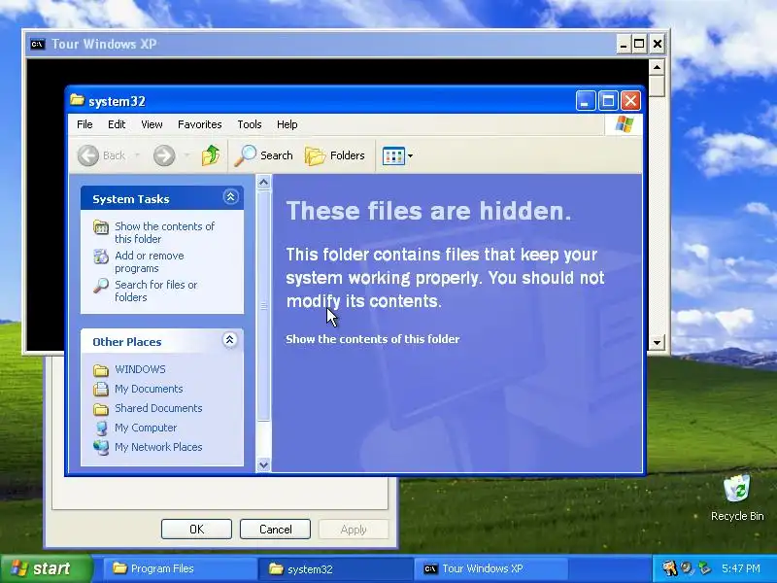The height and width of the screenshot is (583, 777).
Task: Click Tour Windows XP scrollbar up arrow
Action: point(657,67)
